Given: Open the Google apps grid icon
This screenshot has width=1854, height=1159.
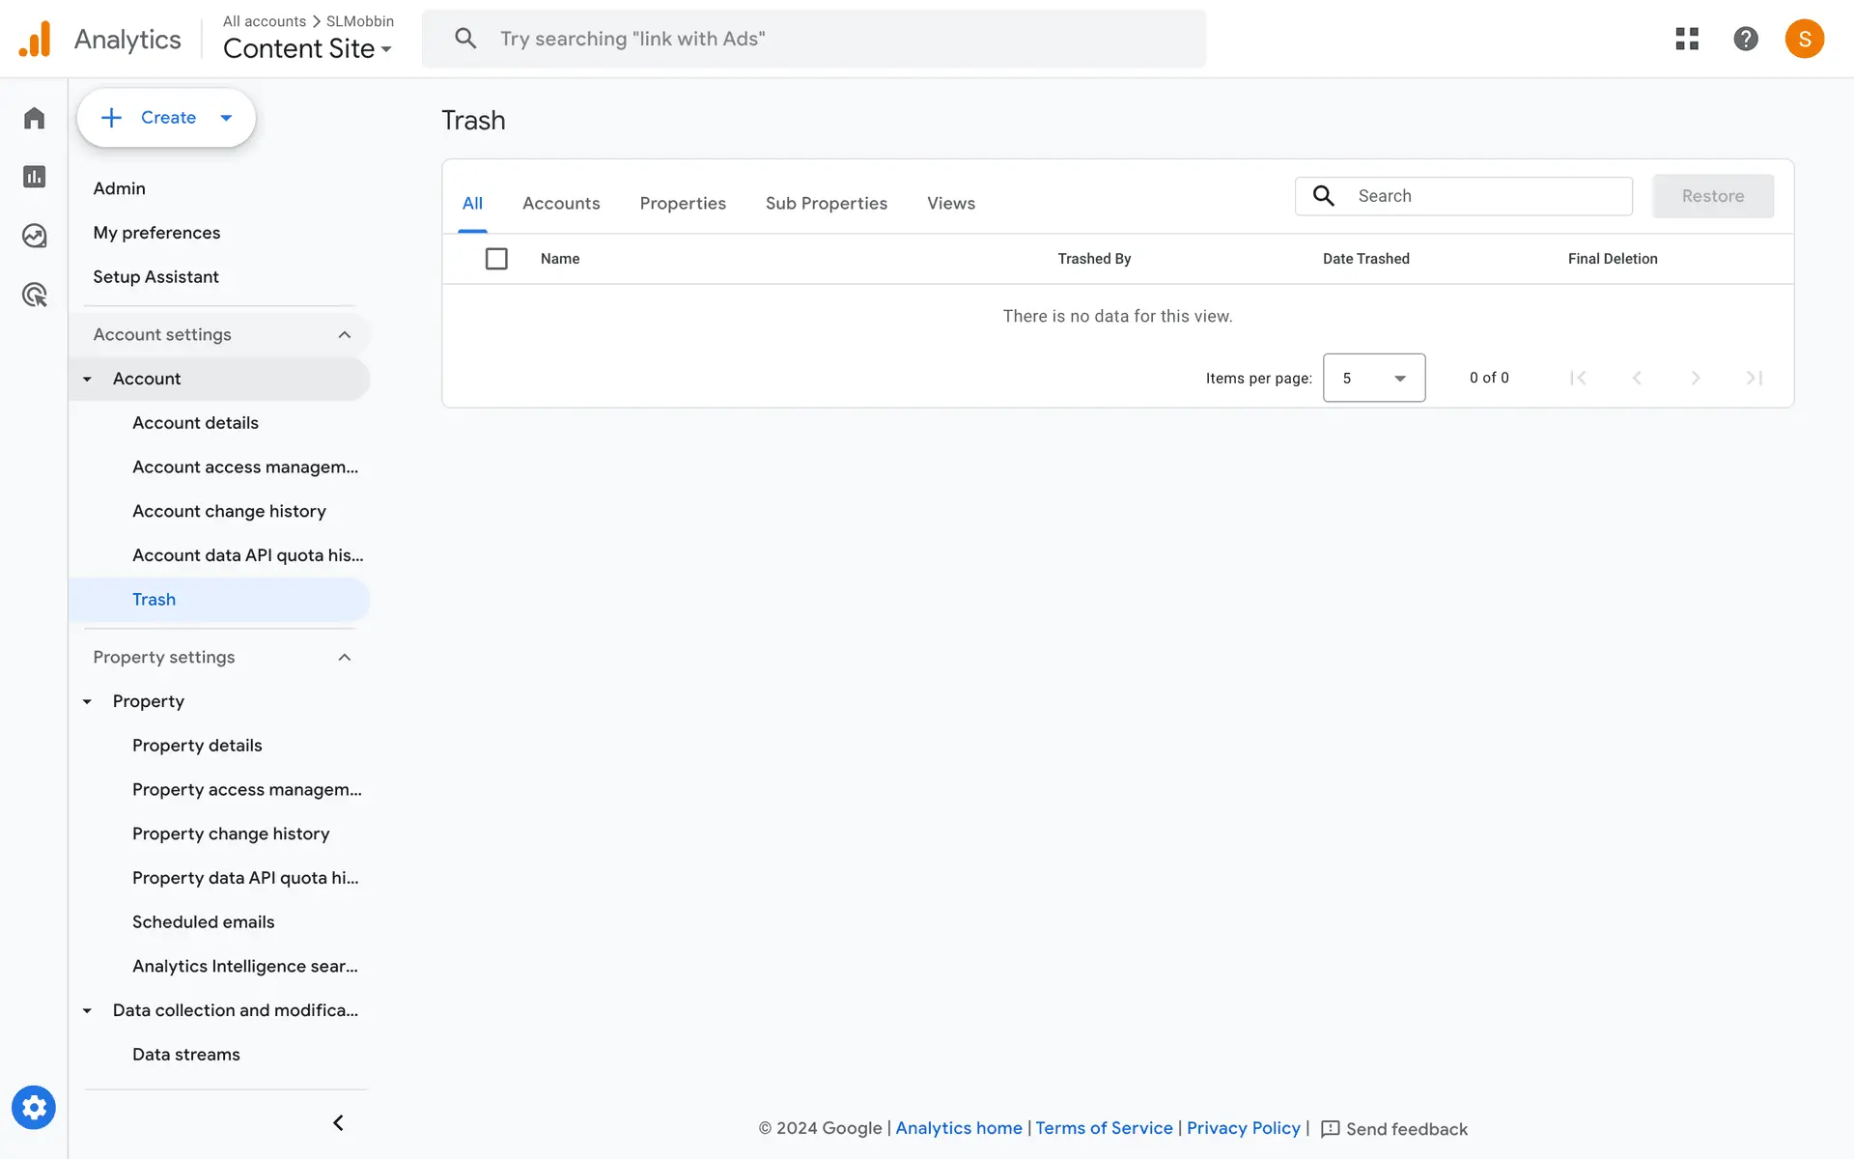Looking at the screenshot, I should click(1687, 39).
